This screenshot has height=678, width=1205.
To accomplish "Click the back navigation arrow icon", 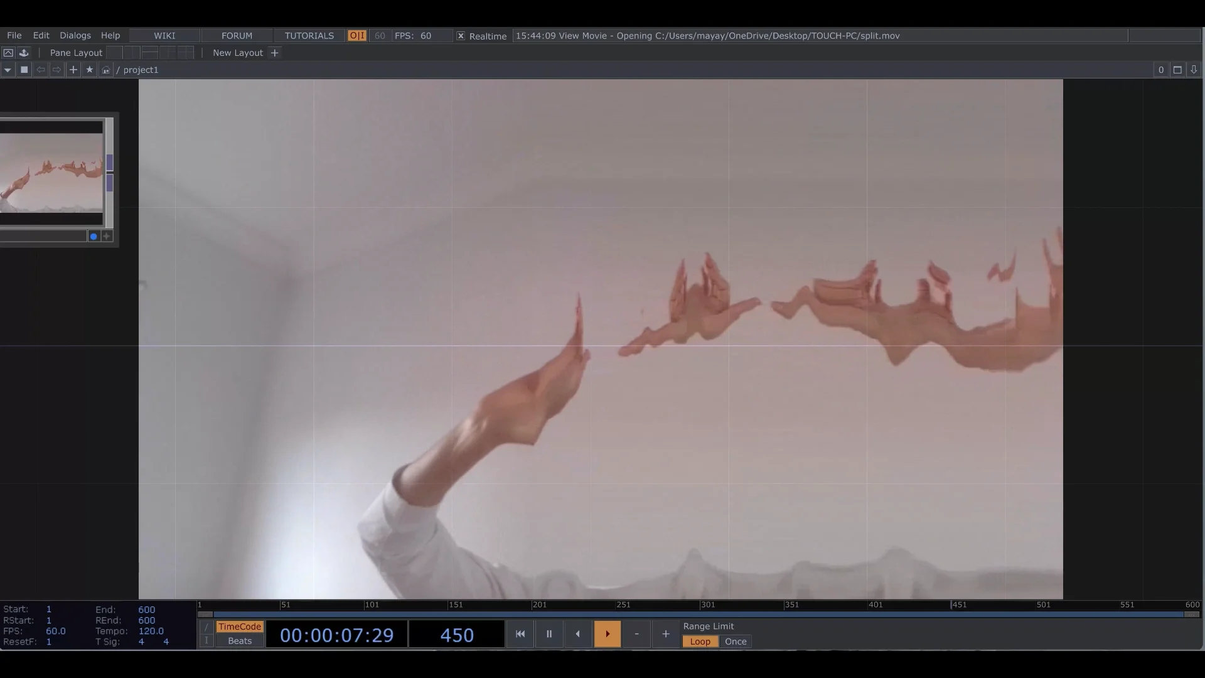I will coord(40,70).
